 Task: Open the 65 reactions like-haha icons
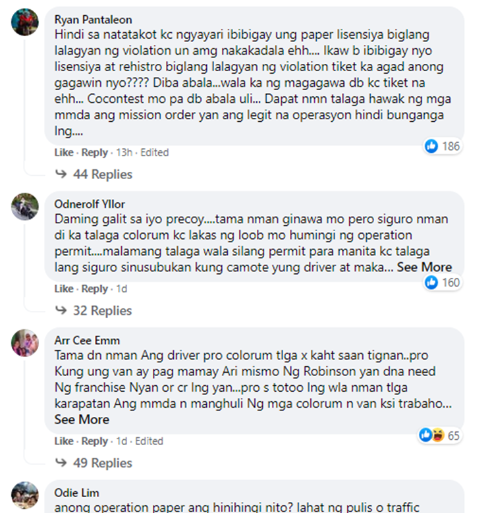(431, 435)
